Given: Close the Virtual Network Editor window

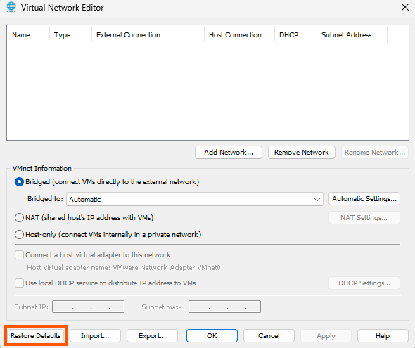Looking at the screenshot, I should click(405, 7).
